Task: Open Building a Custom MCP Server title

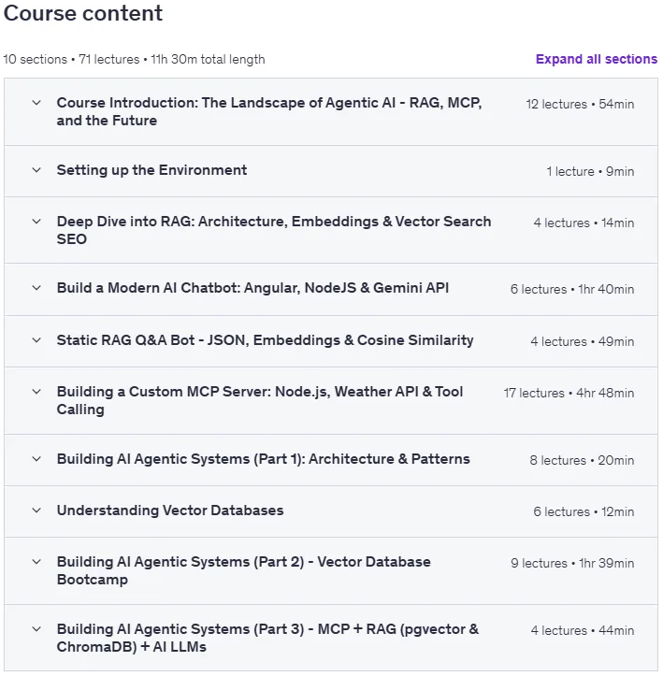Action: click(260, 400)
